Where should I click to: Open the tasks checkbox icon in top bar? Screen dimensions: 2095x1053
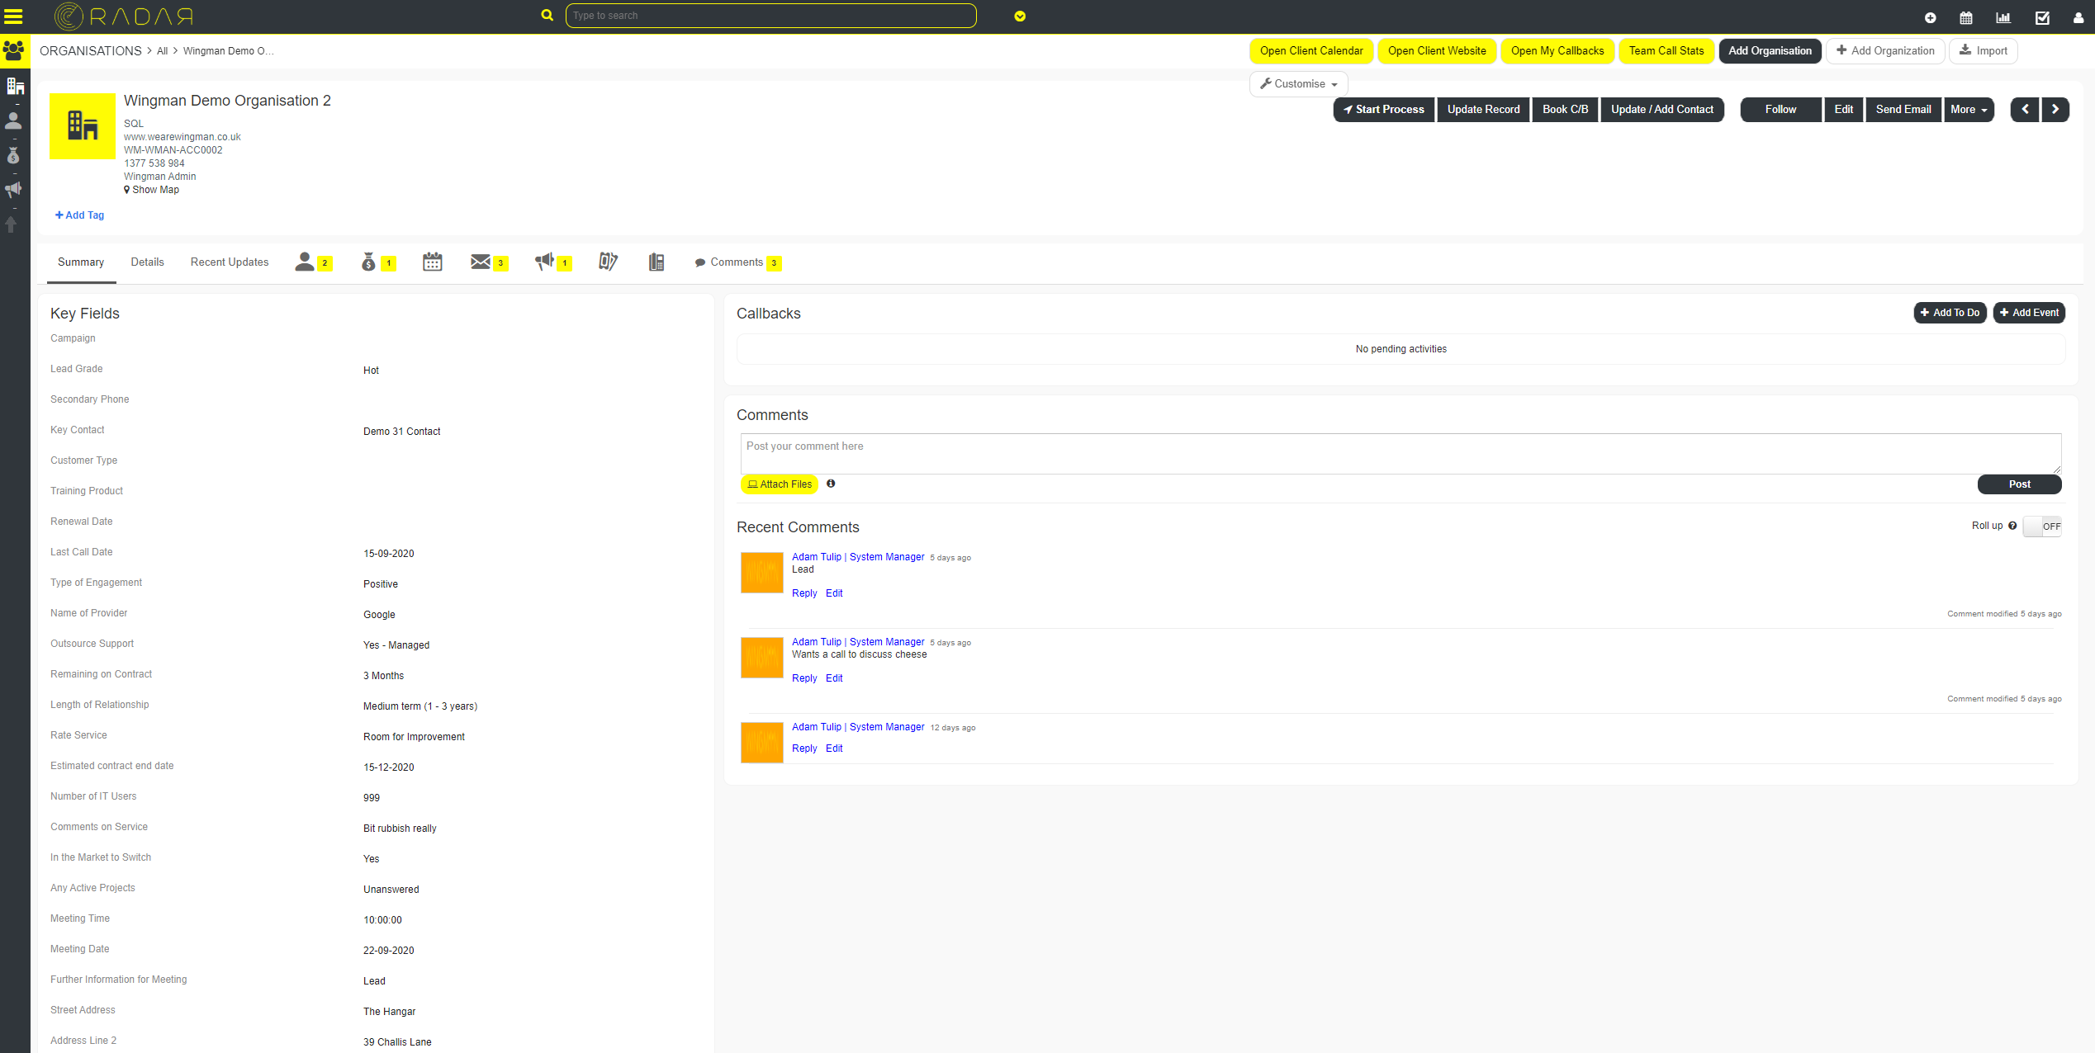point(2042,17)
